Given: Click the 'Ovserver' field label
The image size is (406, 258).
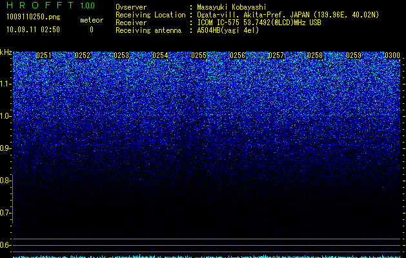Looking at the screenshot, I should (x=131, y=7).
